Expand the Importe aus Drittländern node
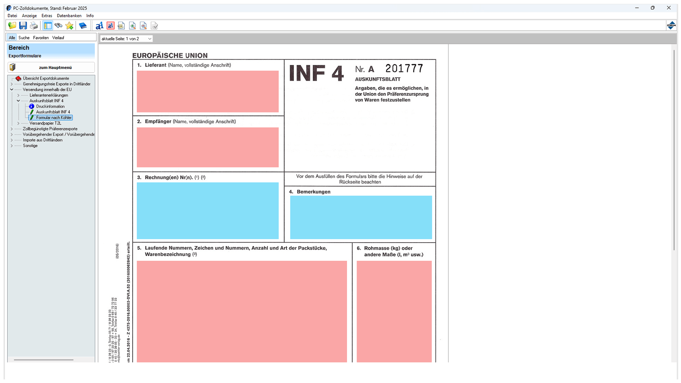Viewport: 681px width, 383px height. (12, 140)
